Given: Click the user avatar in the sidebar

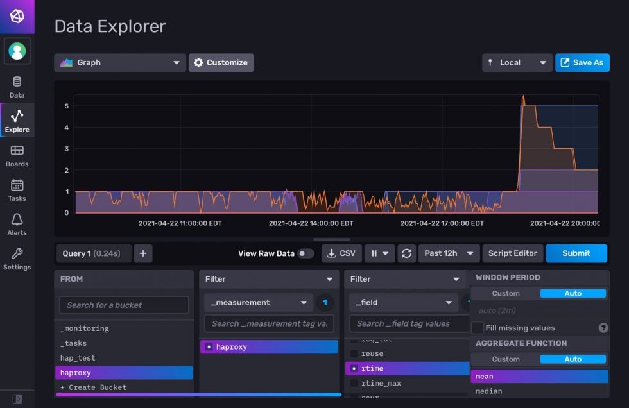Looking at the screenshot, I should (17, 51).
